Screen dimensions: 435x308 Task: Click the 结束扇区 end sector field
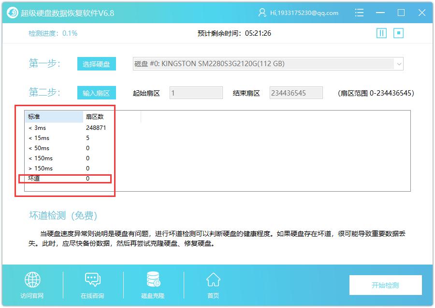[297, 93]
